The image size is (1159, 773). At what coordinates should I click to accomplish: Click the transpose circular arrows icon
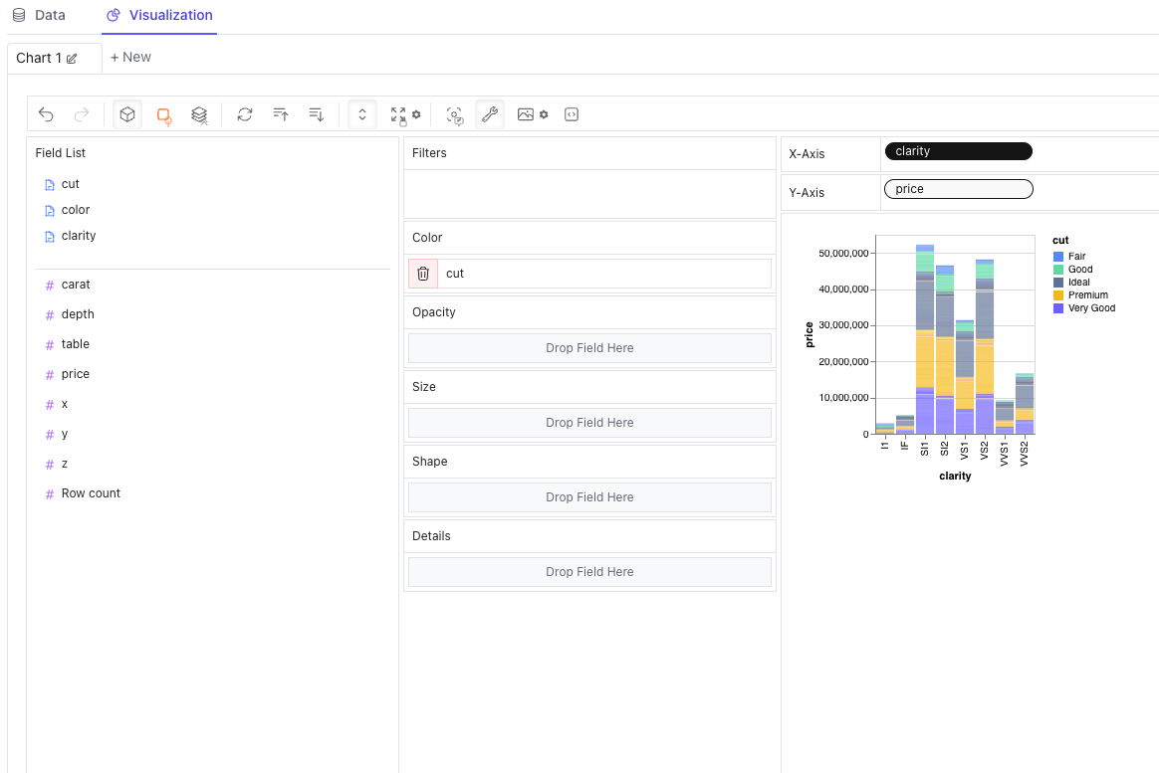click(245, 114)
